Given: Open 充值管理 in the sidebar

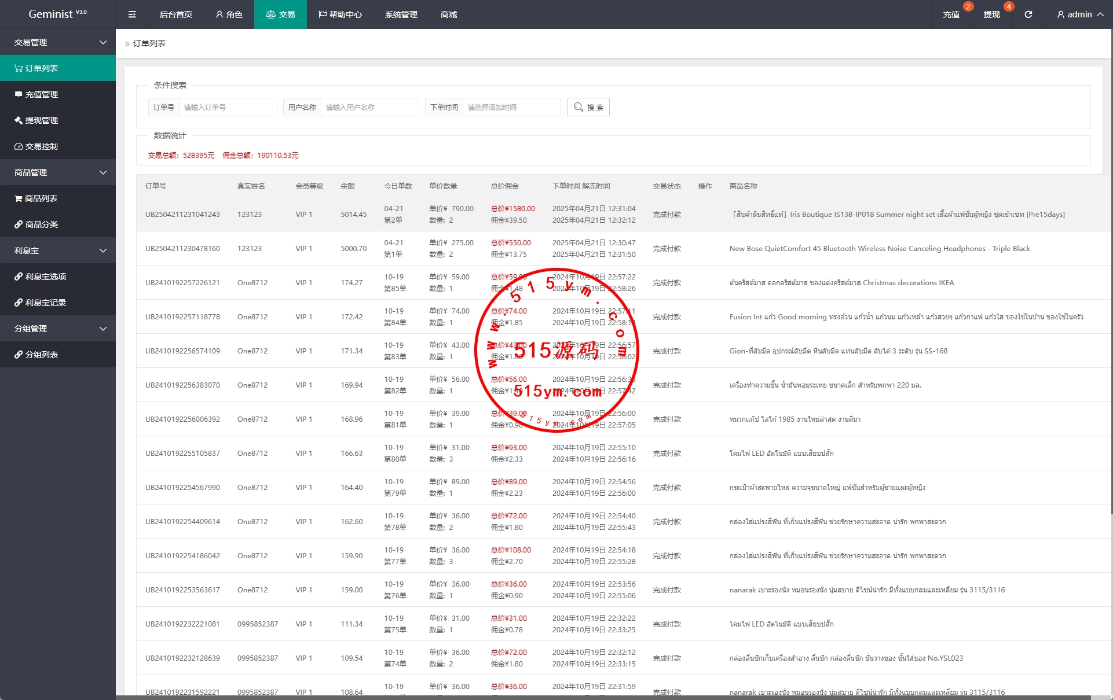Looking at the screenshot, I should pyautogui.click(x=42, y=94).
